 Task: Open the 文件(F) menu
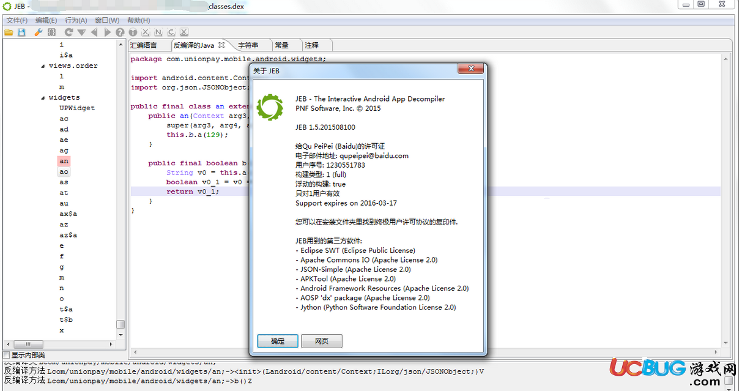tap(17, 20)
